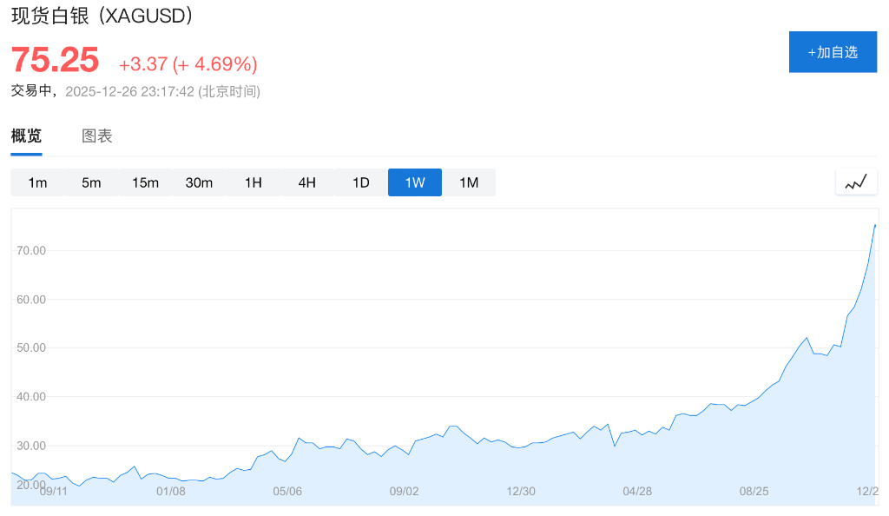Viewport: 889px width, 516px height.
Task: Click the 75.25 current price
Action: tap(55, 60)
